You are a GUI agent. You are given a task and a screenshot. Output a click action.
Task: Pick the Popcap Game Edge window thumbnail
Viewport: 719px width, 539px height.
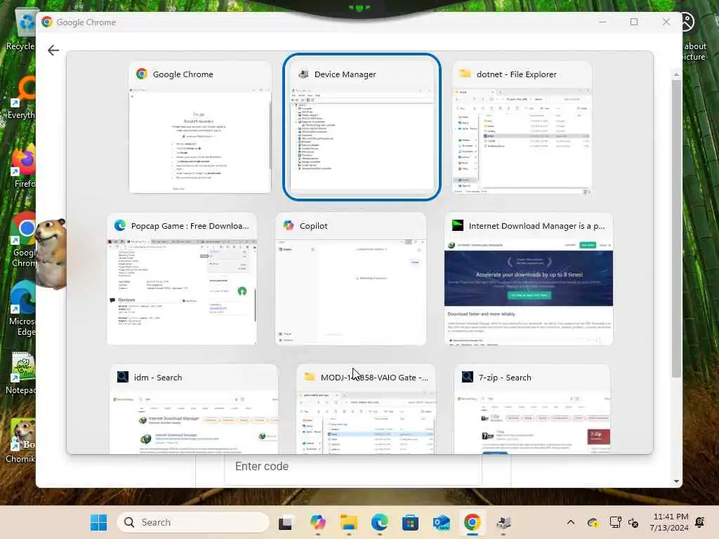[182, 279]
